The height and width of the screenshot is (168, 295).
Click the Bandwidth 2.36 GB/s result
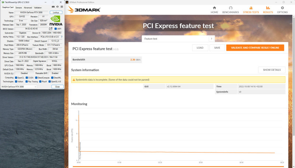point(106,60)
